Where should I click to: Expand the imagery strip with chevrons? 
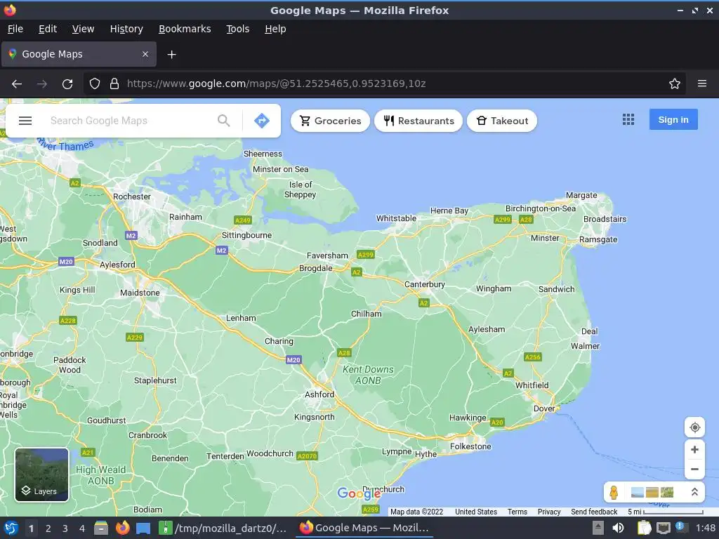point(694,492)
